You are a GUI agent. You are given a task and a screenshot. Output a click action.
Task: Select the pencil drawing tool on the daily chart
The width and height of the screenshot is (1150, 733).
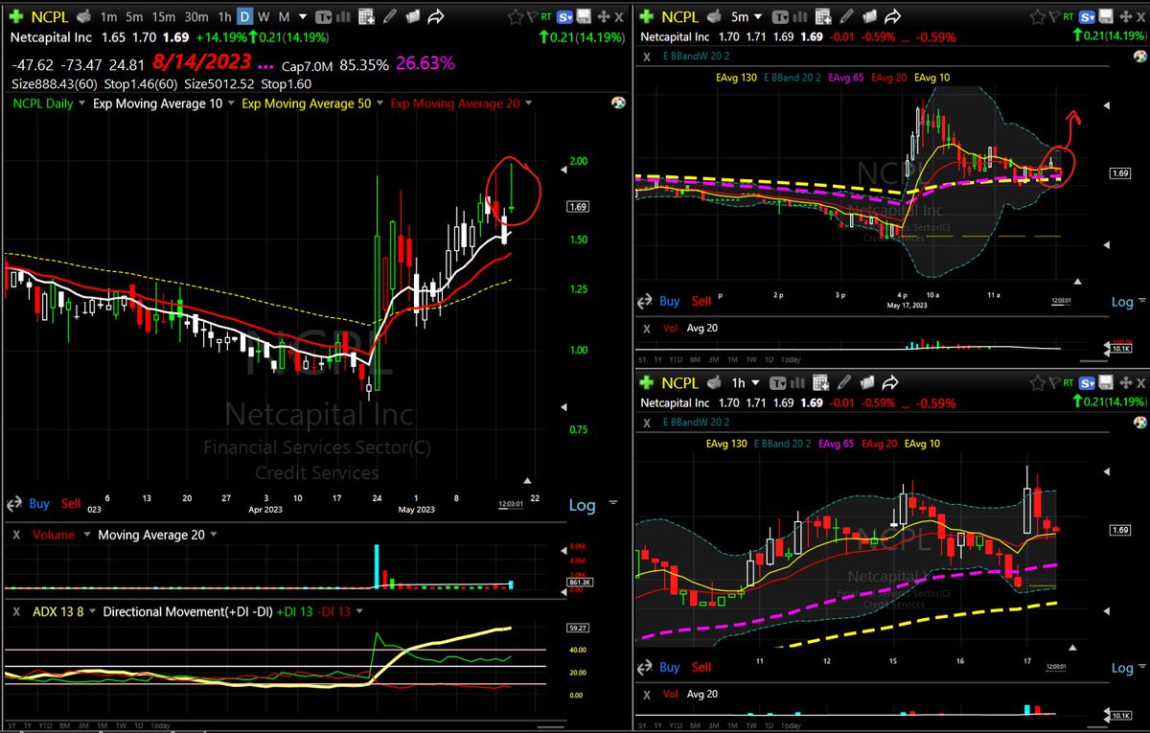pos(388,17)
